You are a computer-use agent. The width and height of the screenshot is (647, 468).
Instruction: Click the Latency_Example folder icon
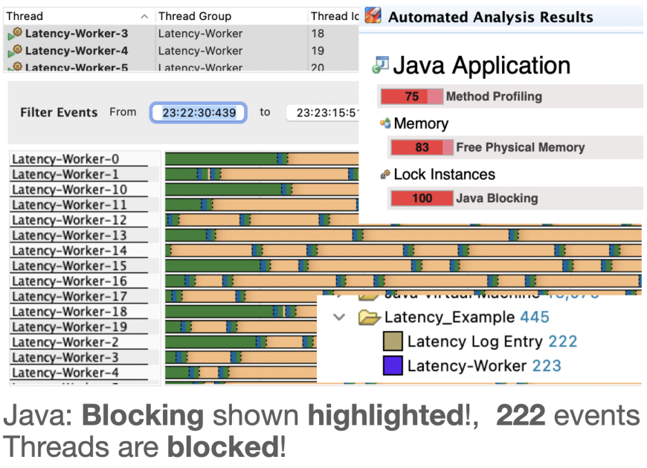click(369, 317)
